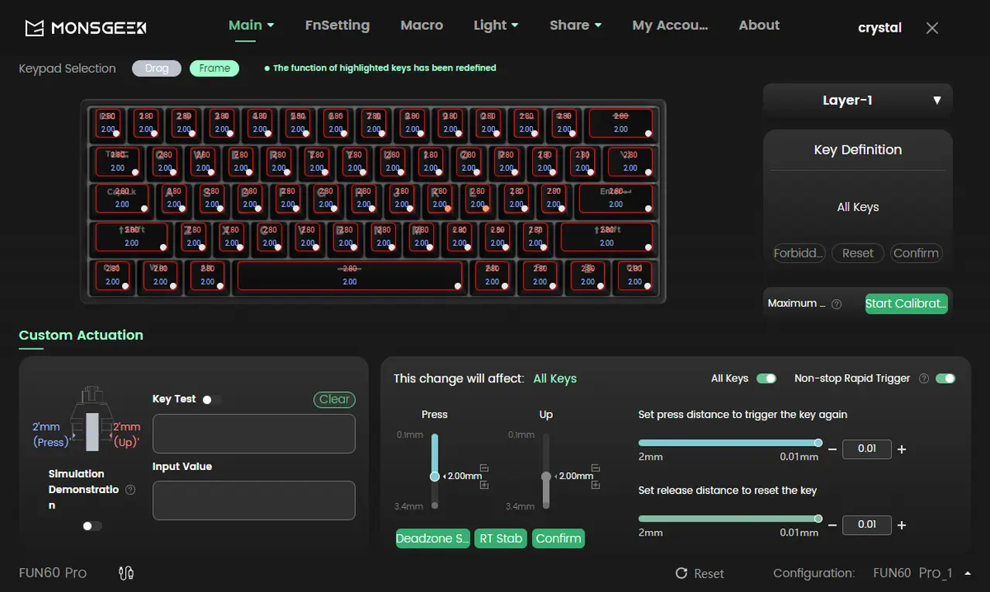
Task: Select the left Shift key on keyboard
Action: coord(131,236)
